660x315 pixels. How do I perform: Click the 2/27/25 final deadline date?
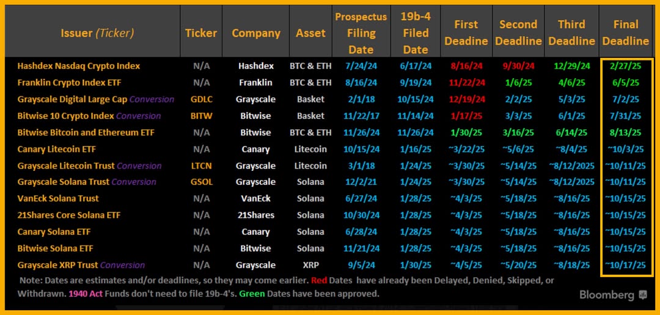click(625, 66)
